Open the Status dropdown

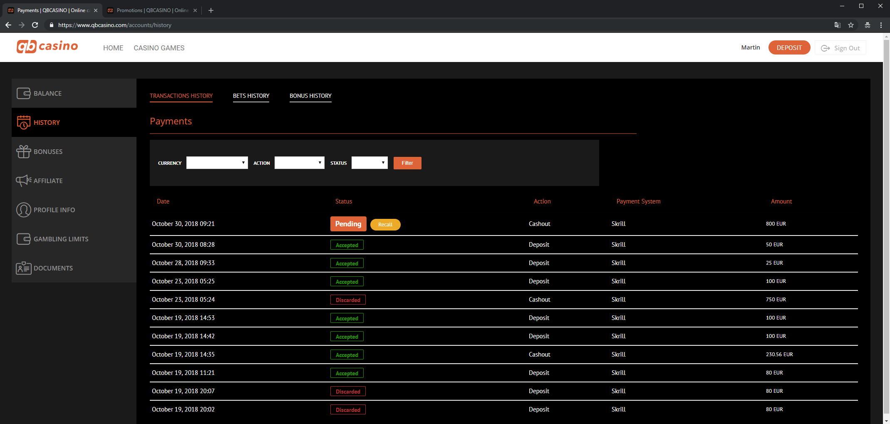click(369, 163)
